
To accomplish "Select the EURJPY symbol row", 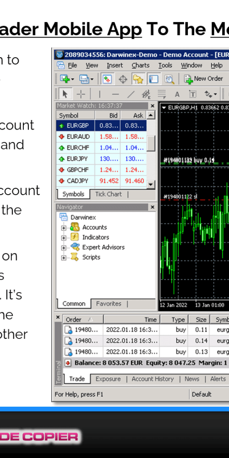I will (x=101, y=159).
